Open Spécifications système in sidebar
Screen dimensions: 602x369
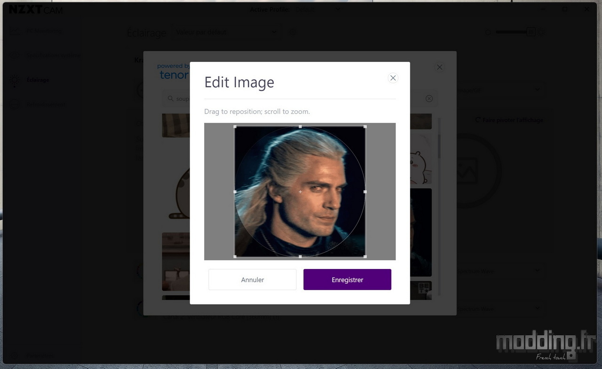pyautogui.click(x=53, y=55)
